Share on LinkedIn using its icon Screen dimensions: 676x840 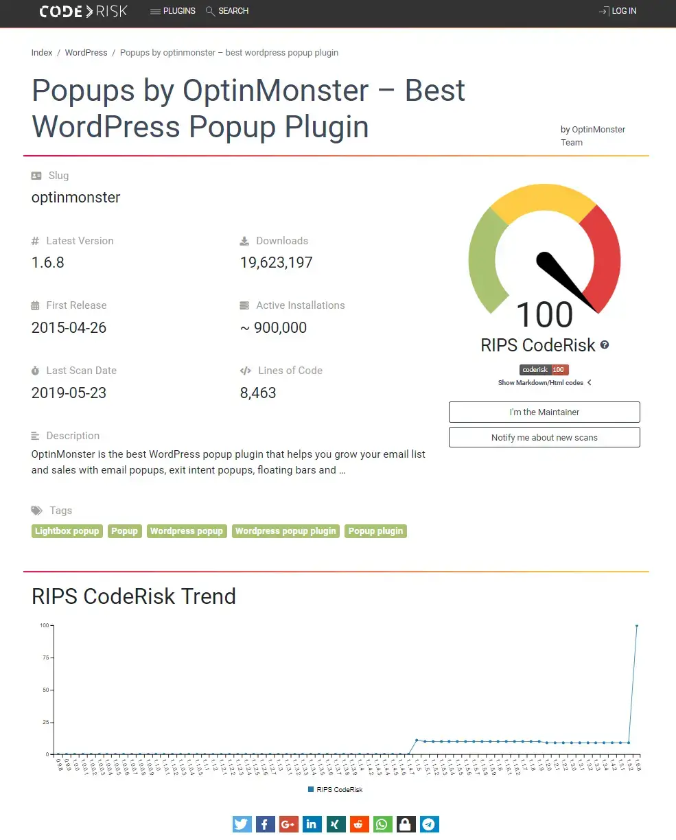click(312, 824)
